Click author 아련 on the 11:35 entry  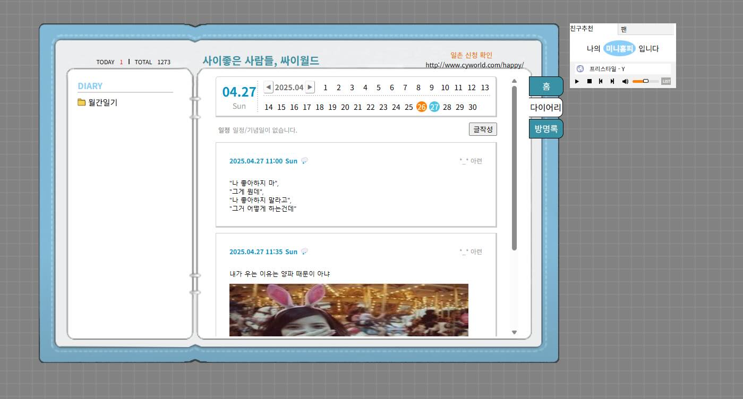click(x=471, y=252)
